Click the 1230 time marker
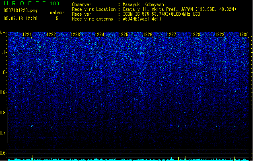 (x=244, y=35)
